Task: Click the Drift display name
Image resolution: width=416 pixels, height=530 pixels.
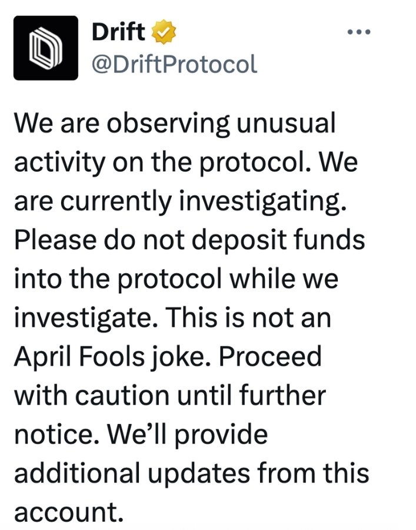Action: 118,32
